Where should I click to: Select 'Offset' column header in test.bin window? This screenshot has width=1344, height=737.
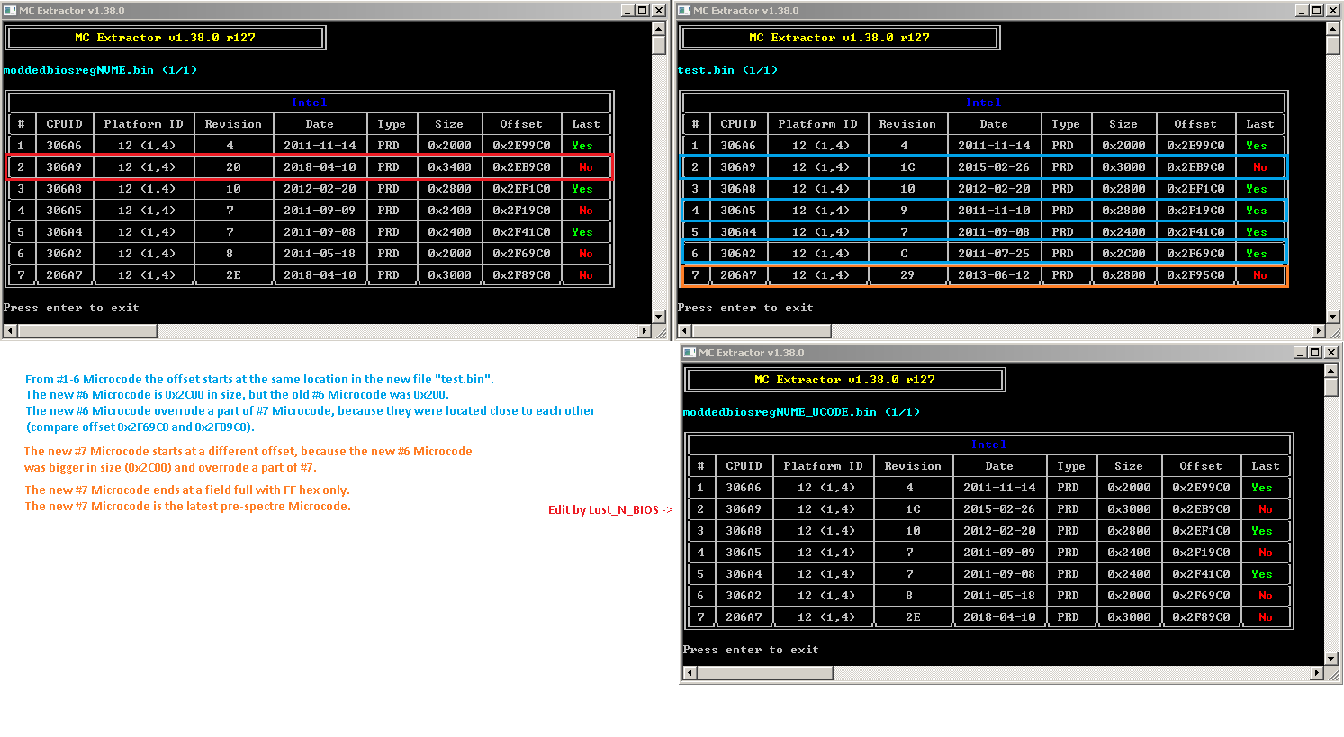1195,124
